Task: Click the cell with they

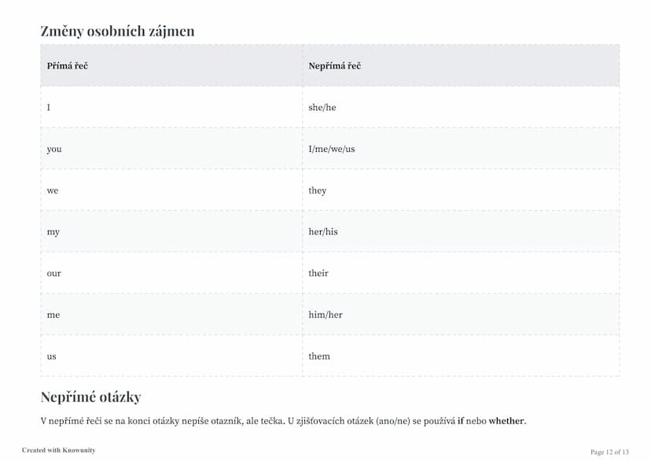Action: coord(461,190)
